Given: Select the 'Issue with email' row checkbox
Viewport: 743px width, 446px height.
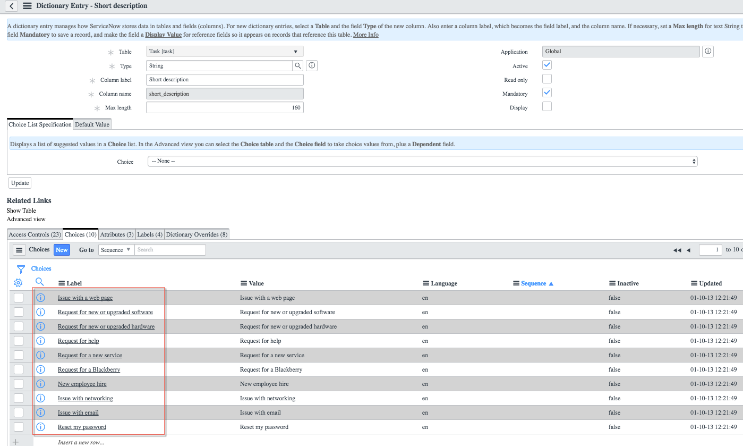Looking at the screenshot, I should [19, 413].
